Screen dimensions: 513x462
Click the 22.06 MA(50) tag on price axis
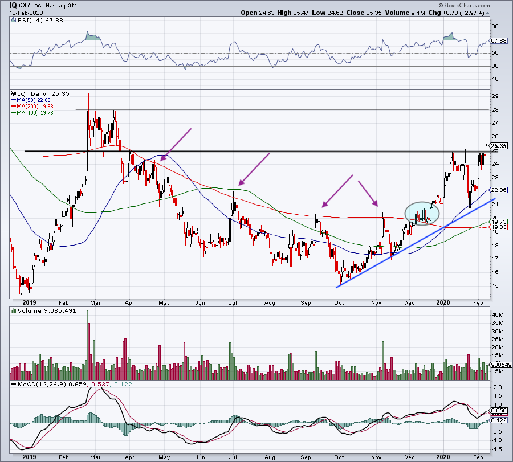(x=499, y=190)
